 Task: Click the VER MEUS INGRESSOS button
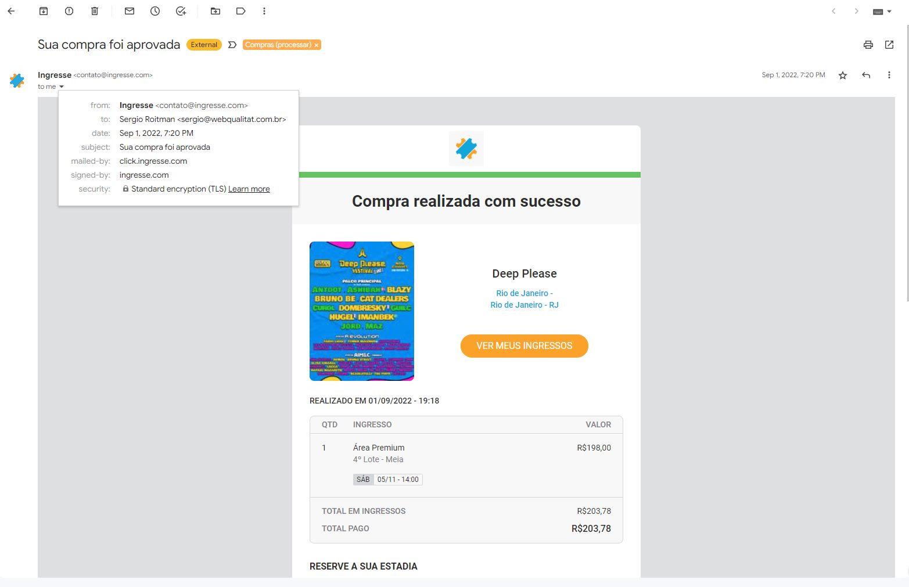tap(524, 345)
